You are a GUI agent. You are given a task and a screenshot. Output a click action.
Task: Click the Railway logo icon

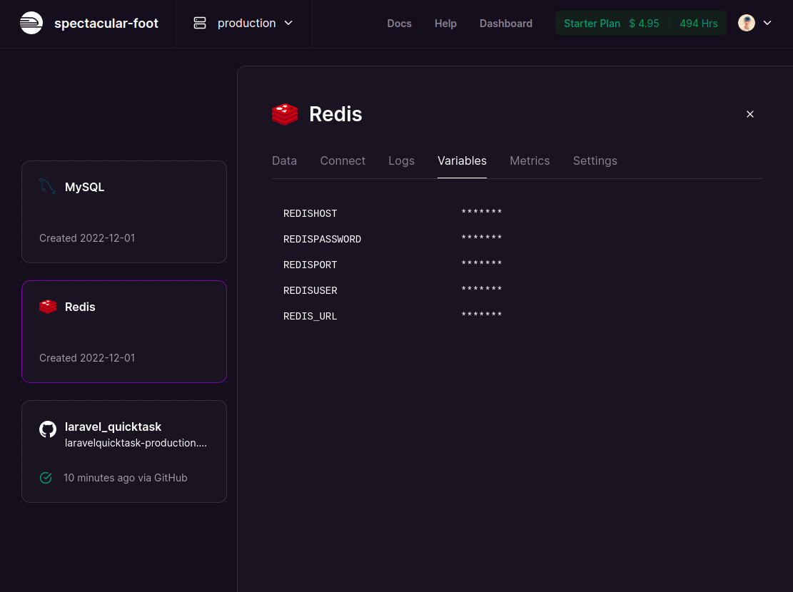(x=31, y=24)
